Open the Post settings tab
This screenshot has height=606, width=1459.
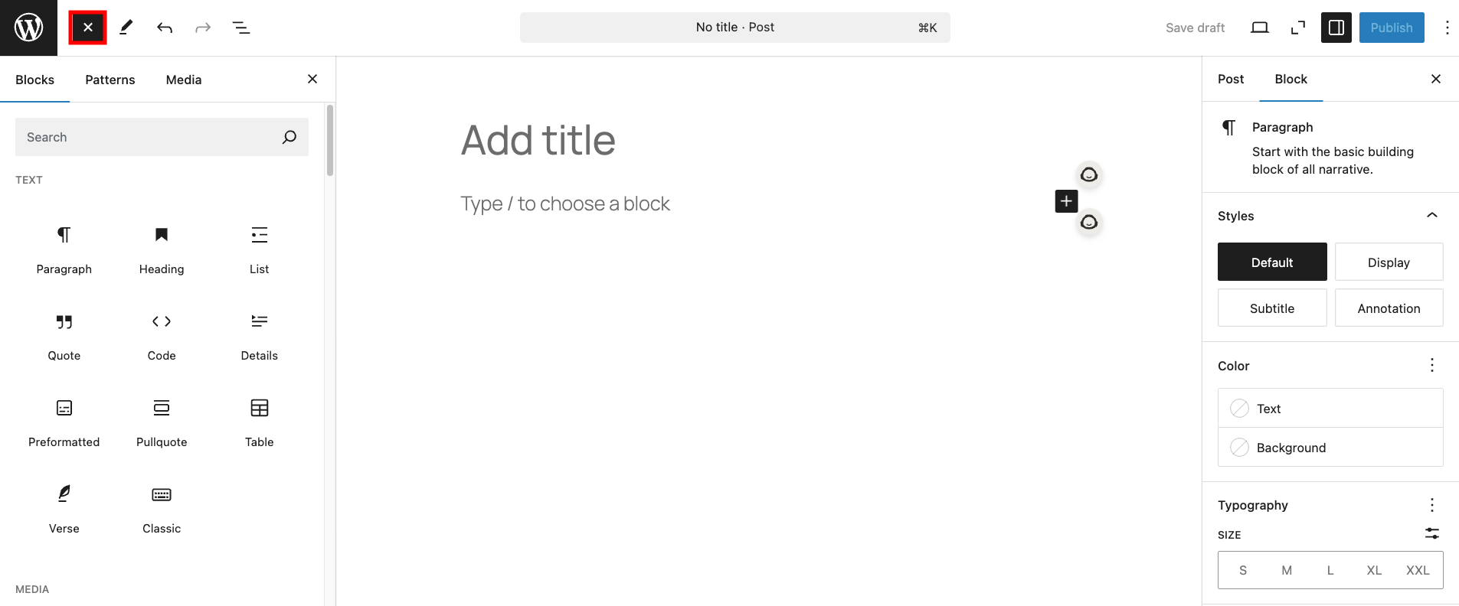[1230, 79]
